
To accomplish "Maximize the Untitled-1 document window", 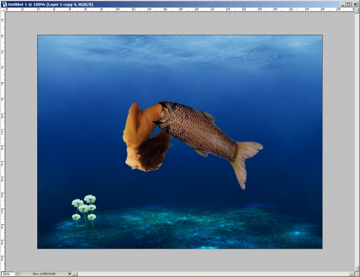I will [349, 4].
